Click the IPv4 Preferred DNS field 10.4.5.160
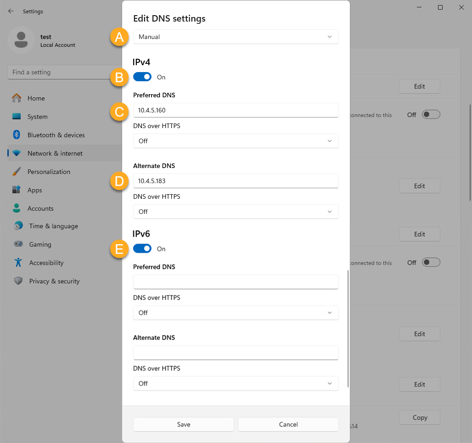472x443 pixels. tap(236, 110)
